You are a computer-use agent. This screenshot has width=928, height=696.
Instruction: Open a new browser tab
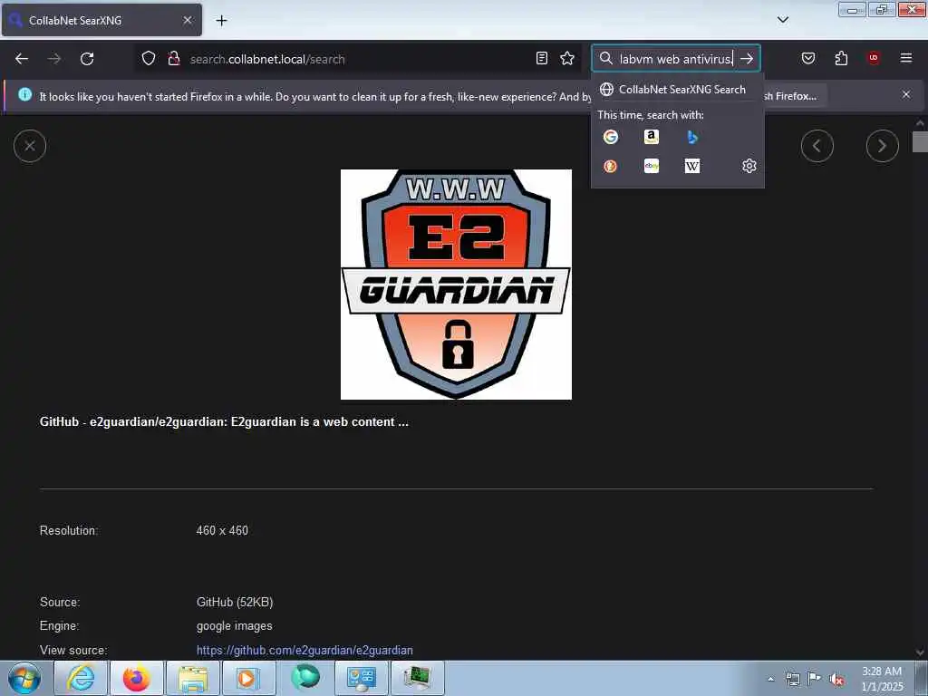click(221, 21)
